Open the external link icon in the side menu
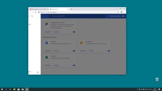 click(x=38, y=73)
